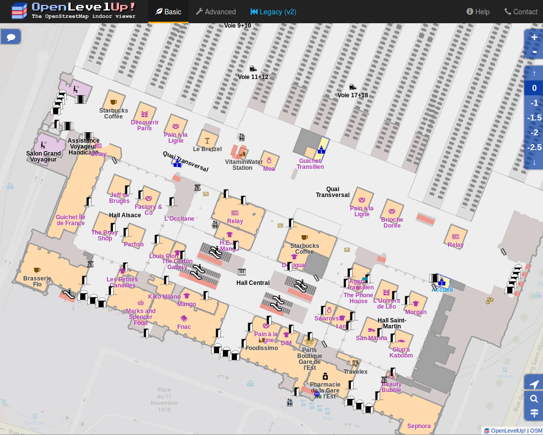Click the Hall Saint-Martin label
Viewport: 543px width, 435px height.
click(x=391, y=323)
